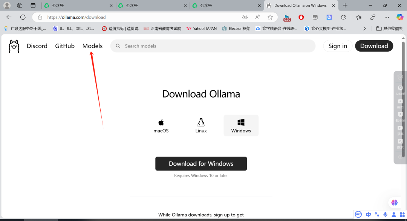Click the input bar person icon
The width and height of the screenshot is (407, 221).
pyautogui.click(x=394, y=215)
